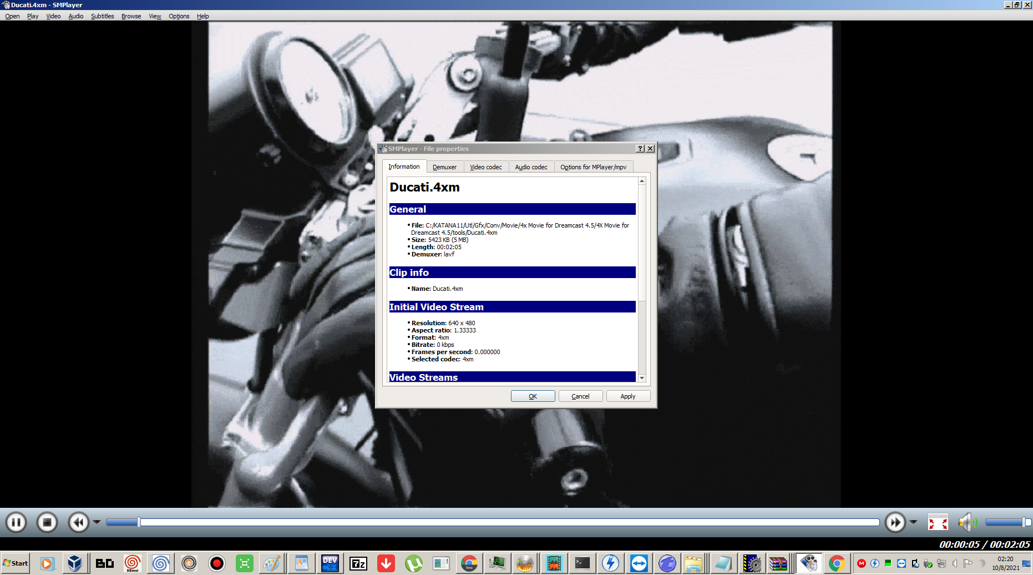Open Notepad from the taskbar
Image resolution: width=1033 pixels, height=575 pixels.
(x=723, y=564)
